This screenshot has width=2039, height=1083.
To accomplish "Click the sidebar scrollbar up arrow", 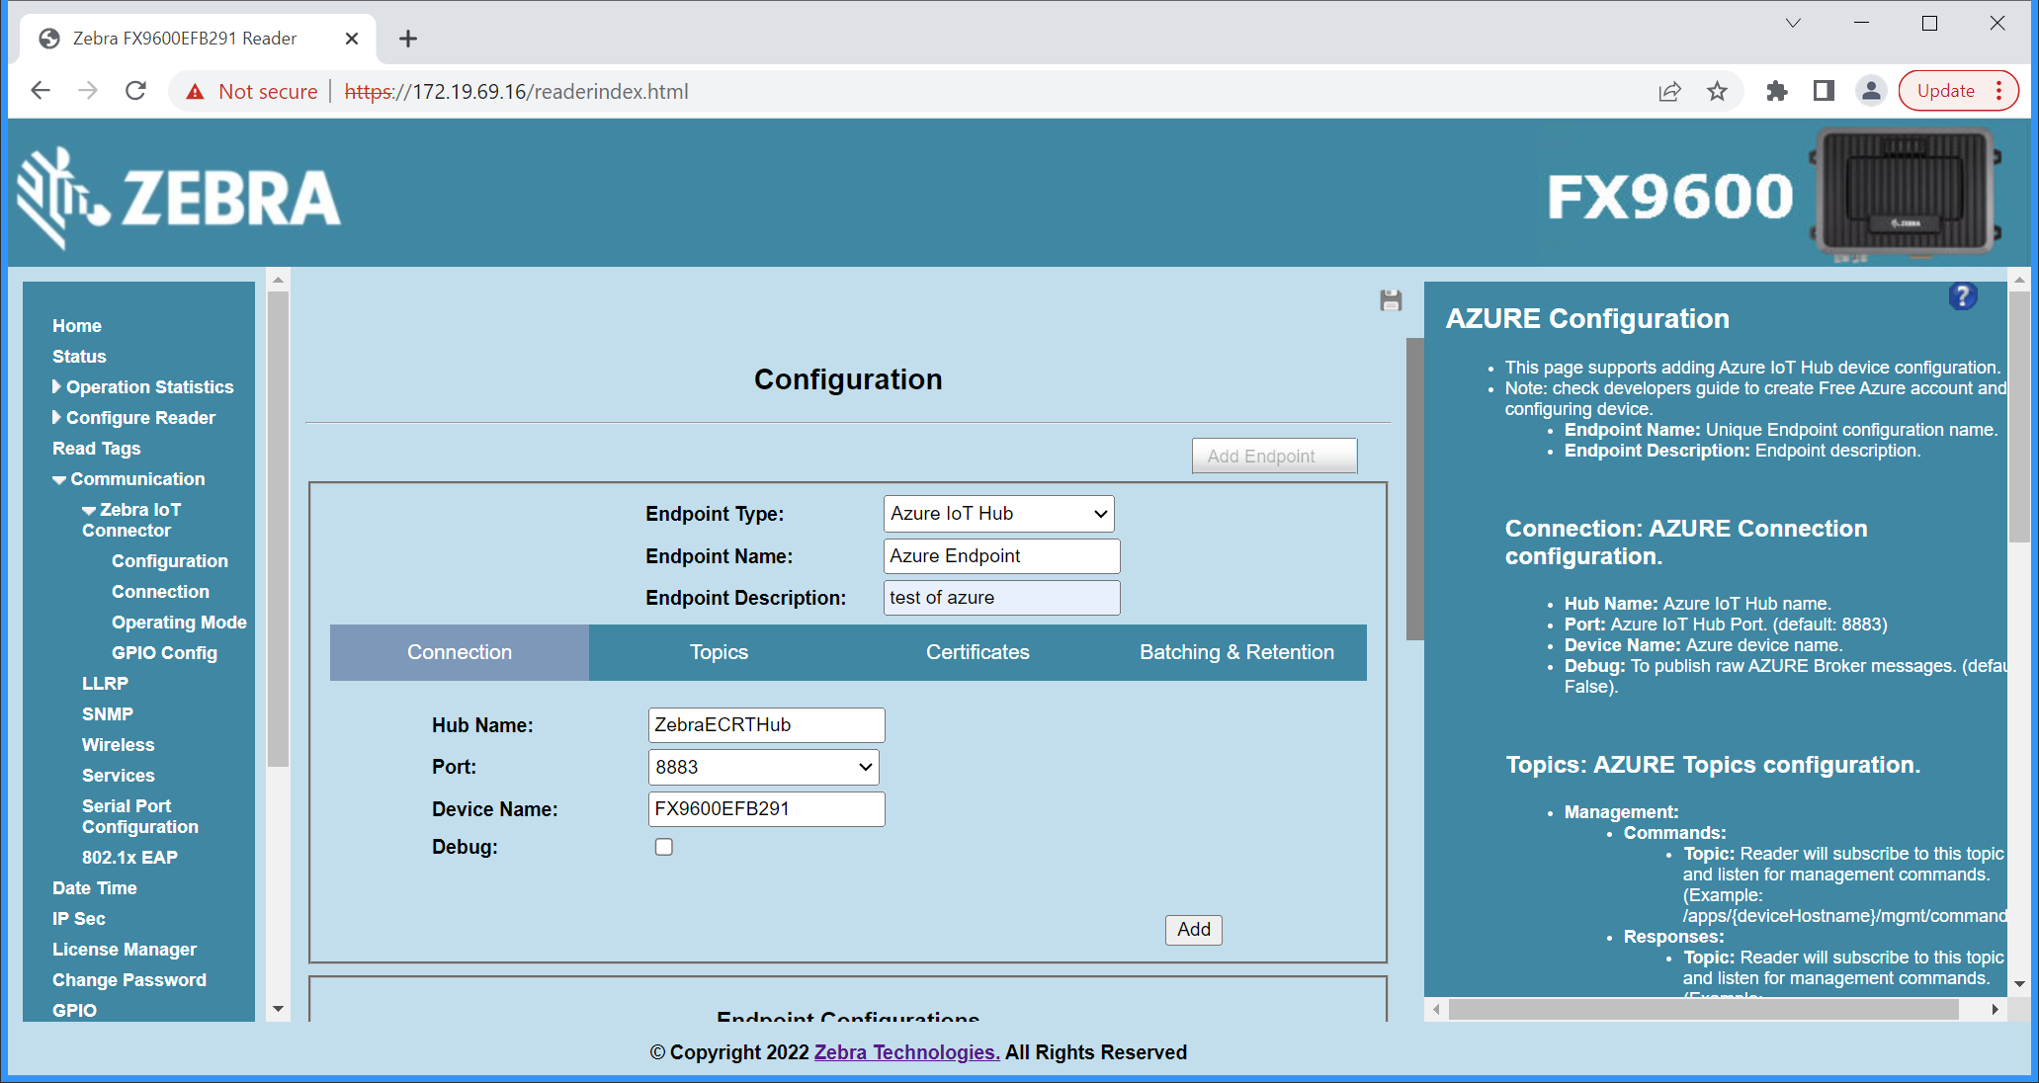I will tap(278, 281).
